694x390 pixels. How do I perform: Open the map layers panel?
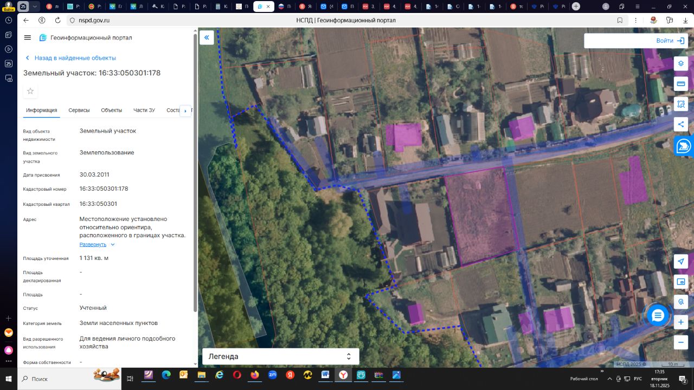(x=681, y=63)
